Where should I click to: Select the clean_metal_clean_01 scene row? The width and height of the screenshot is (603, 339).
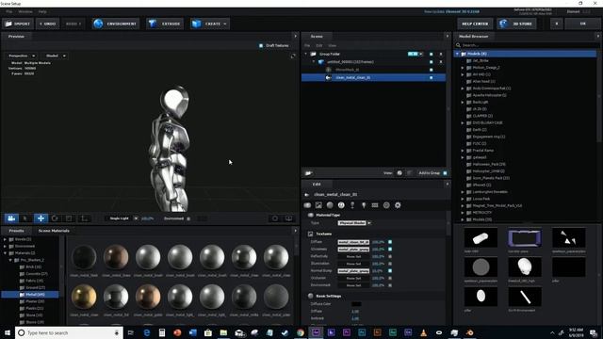tap(373, 77)
